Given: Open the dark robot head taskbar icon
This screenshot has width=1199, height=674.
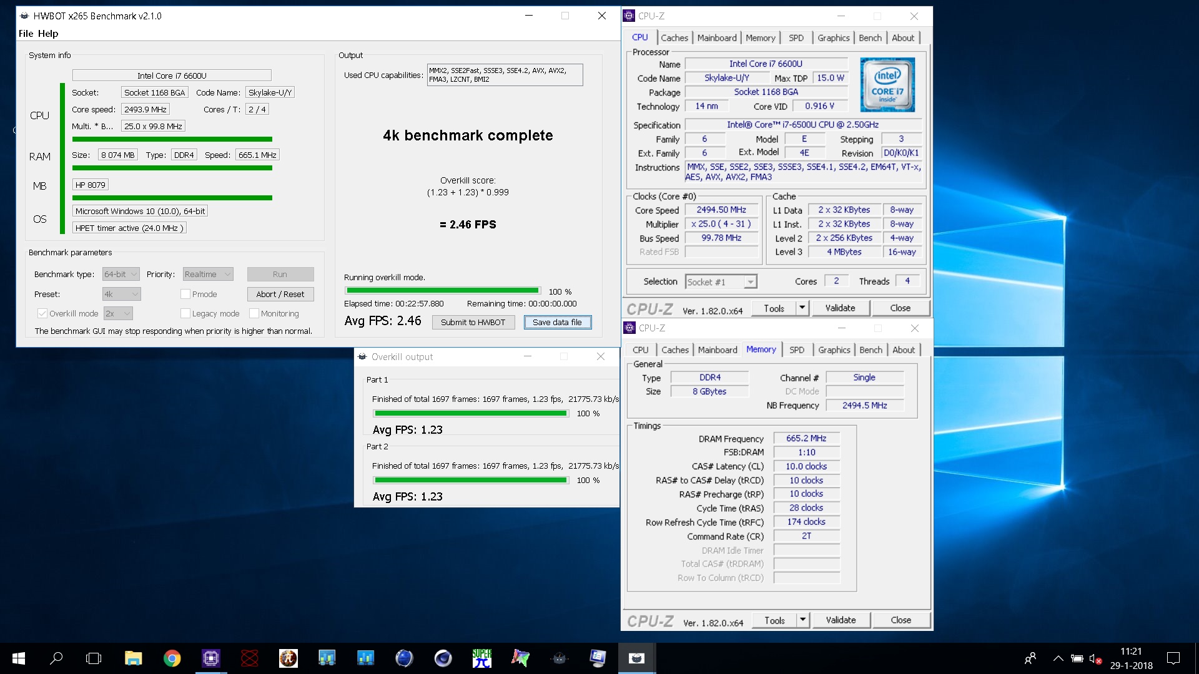Looking at the screenshot, I should [x=559, y=658].
